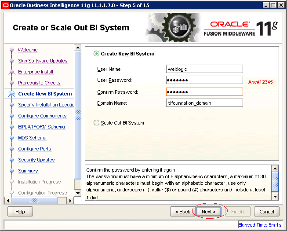This screenshot has height=231, width=287.
Task: Open Summary step link
Action: pos(28,171)
